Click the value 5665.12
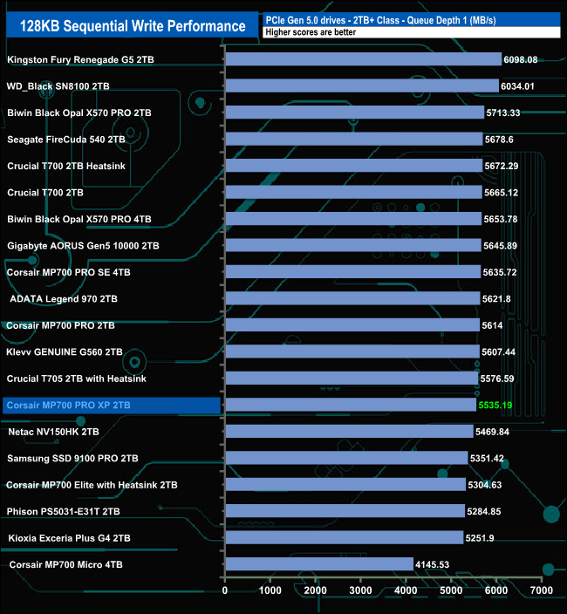Screen dimensions: 567x614 coord(502,193)
